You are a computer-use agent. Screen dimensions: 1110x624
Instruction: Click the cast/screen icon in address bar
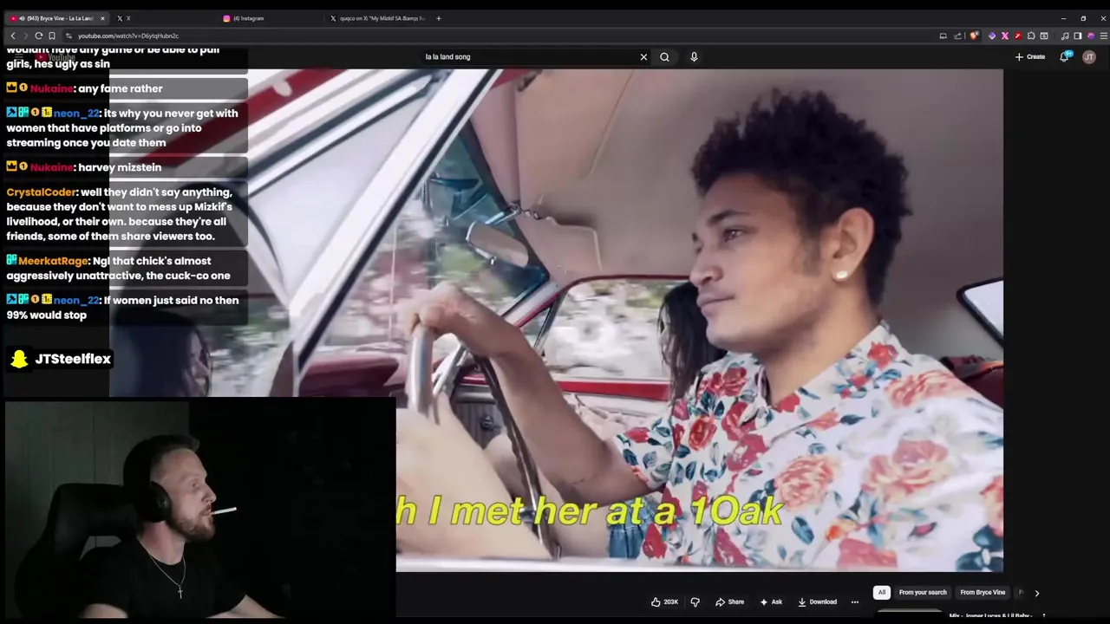943,36
